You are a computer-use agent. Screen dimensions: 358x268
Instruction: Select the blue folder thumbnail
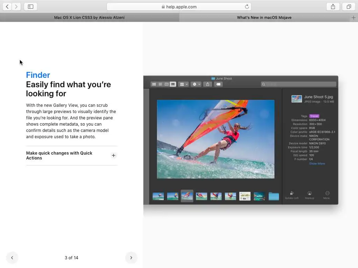pyautogui.click(x=274, y=196)
